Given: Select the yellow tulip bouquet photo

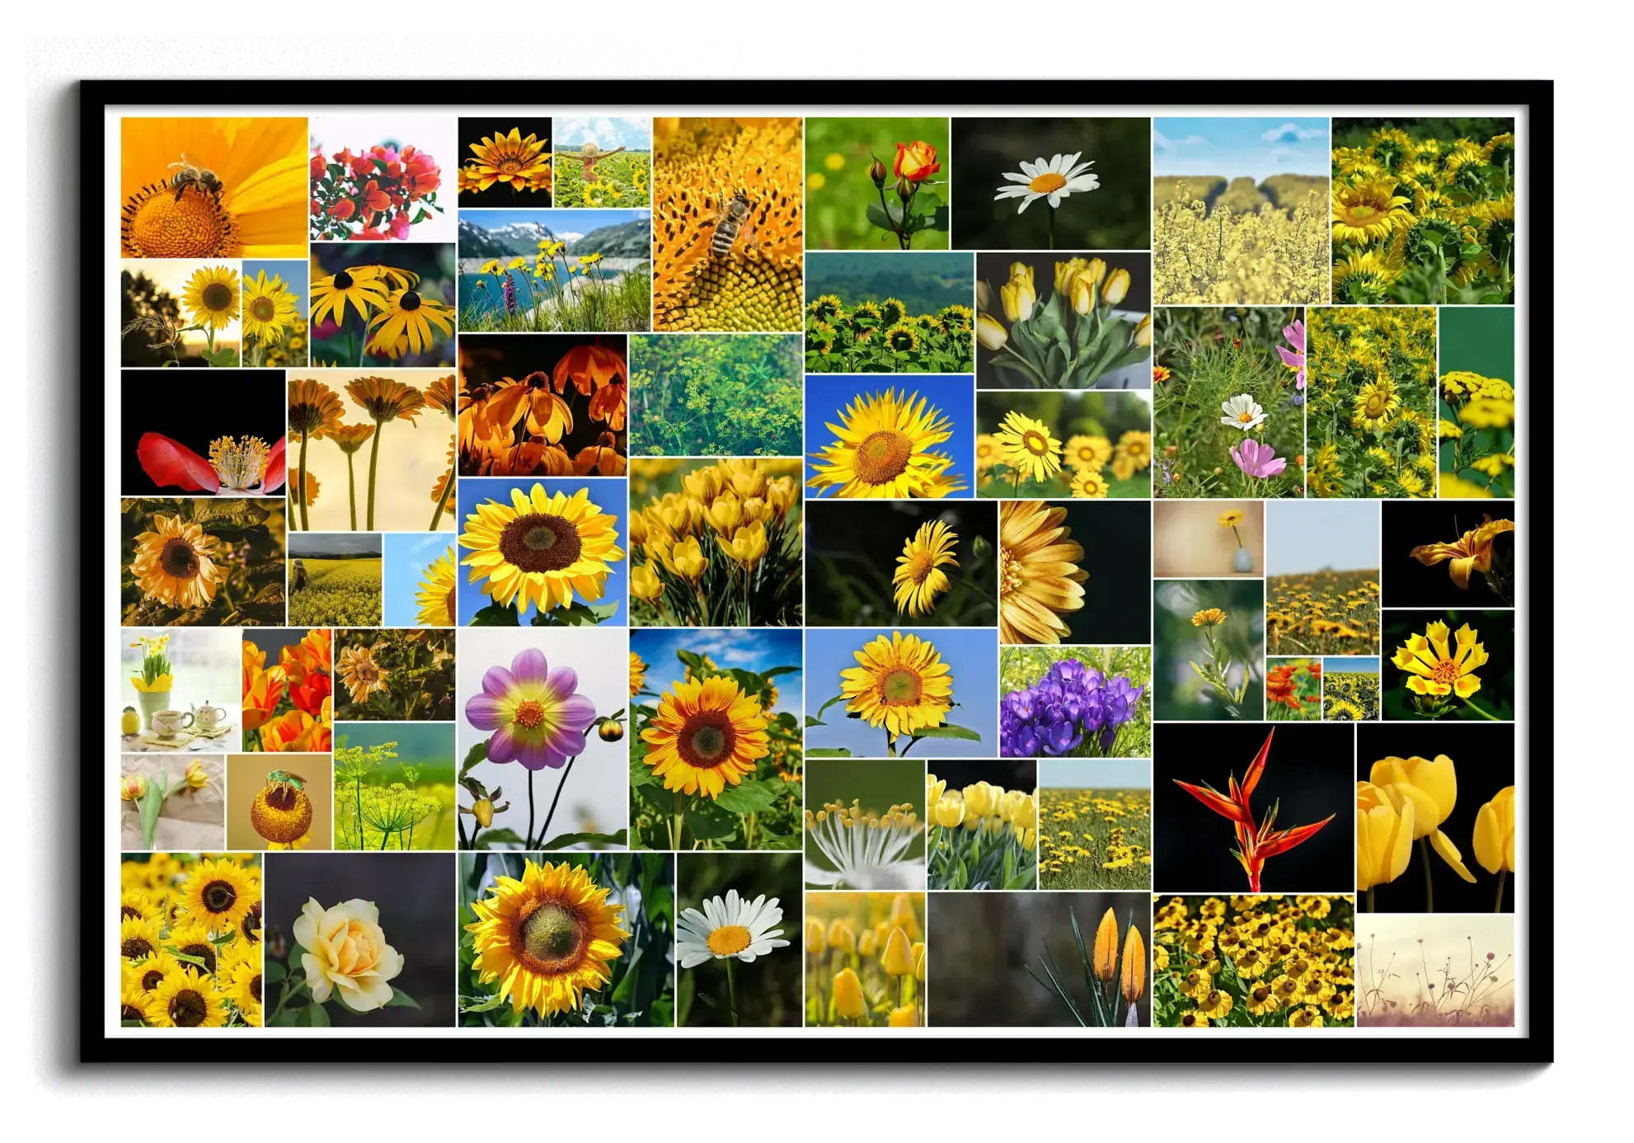Looking at the screenshot, I should pyautogui.click(x=1063, y=320).
